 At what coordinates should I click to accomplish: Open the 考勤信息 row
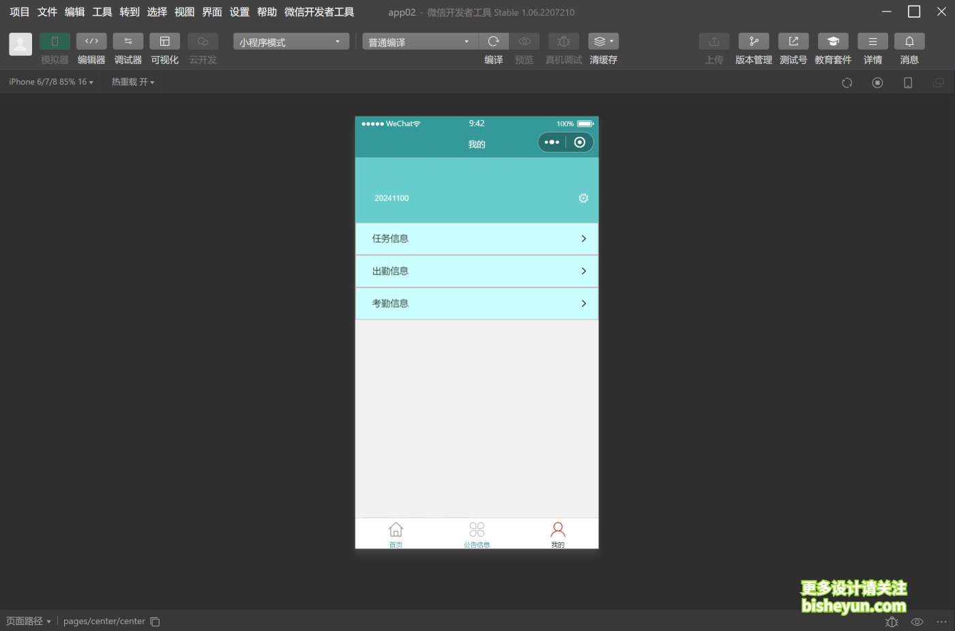click(477, 303)
